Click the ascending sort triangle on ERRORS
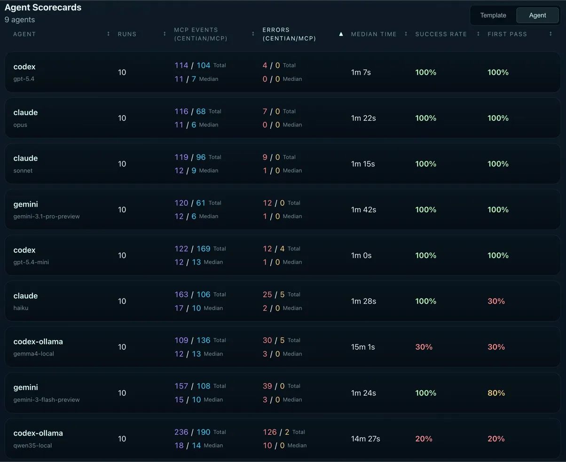The width and height of the screenshot is (566, 462). click(x=341, y=34)
